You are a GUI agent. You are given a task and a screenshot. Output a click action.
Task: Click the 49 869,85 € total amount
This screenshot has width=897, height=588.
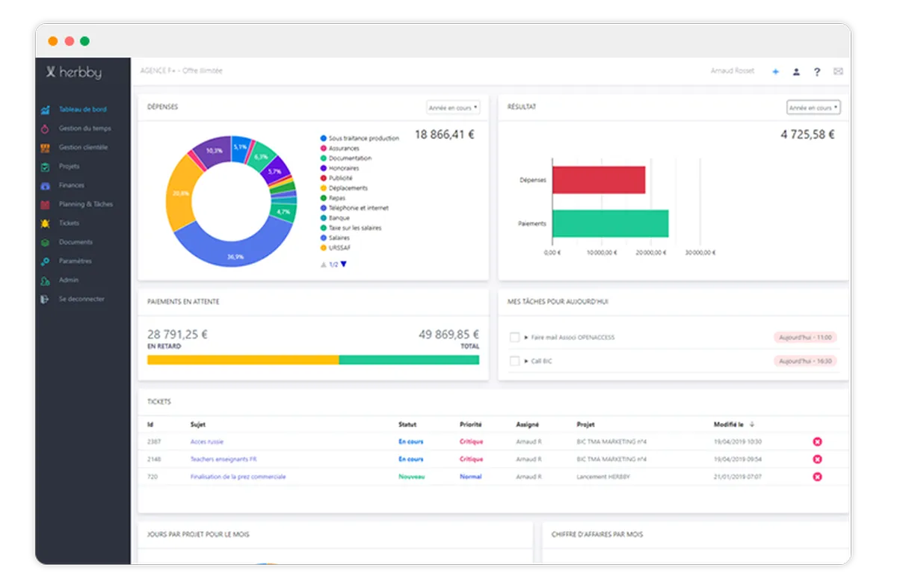[449, 335]
